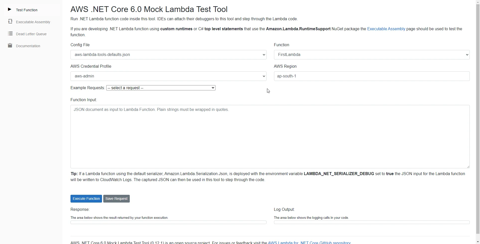Image resolution: width=480 pixels, height=244 pixels.
Task: Open the Dead Letter Queue section
Action: pos(31,34)
